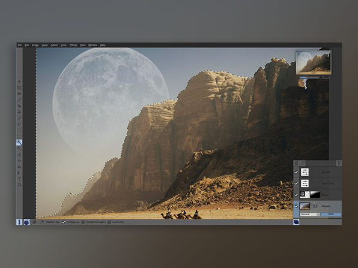Screen dimensions: 358x268
Task: Open the Normal blend mode dropdown
Action: coord(310,215)
